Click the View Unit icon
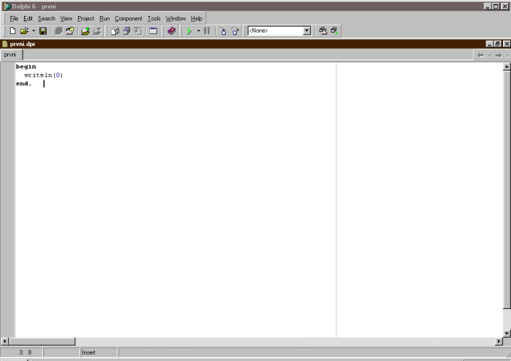Image resolution: width=511 pixels, height=361 pixels. click(x=115, y=31)
